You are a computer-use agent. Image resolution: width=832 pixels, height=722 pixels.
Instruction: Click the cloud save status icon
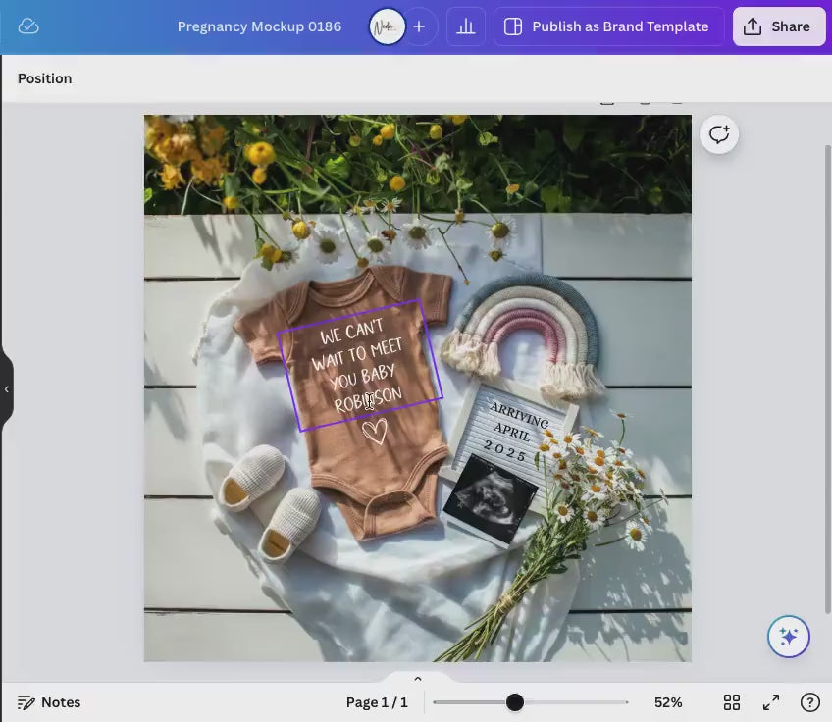[x=28, y=26]
